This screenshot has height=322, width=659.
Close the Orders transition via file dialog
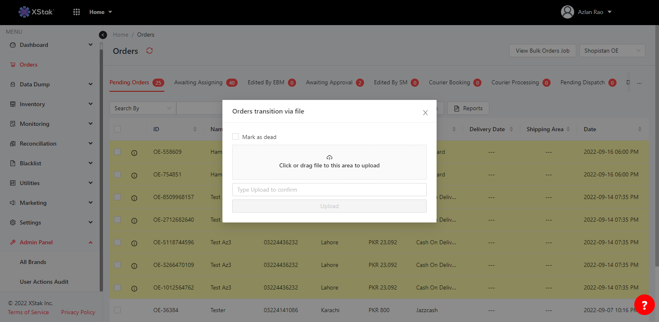pos(425,113)
